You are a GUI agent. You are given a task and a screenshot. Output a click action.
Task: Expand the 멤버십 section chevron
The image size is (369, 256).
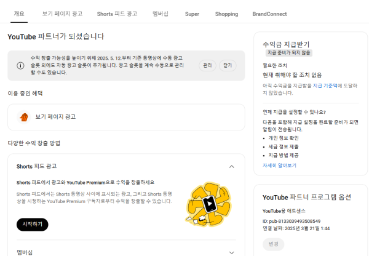point(231,252)
